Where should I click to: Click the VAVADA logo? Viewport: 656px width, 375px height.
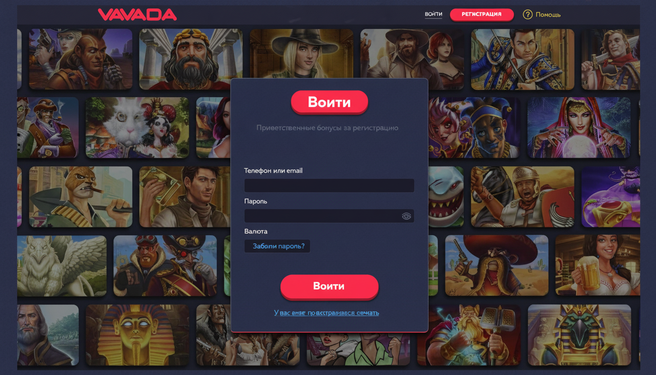[x=137, y=15]
